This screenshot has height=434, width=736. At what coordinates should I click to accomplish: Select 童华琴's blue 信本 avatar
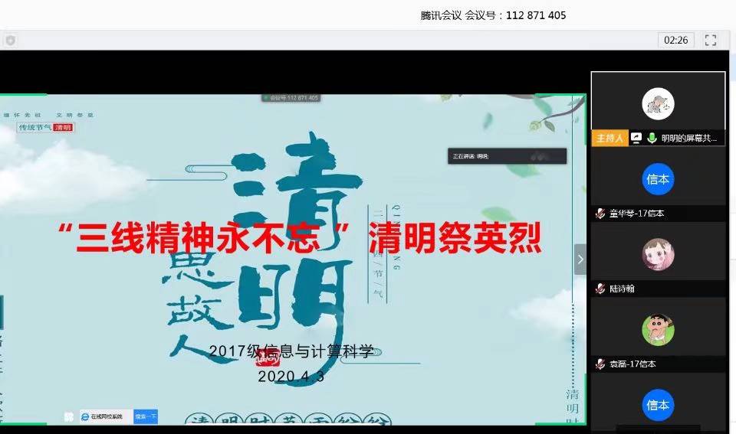point(658,179)
